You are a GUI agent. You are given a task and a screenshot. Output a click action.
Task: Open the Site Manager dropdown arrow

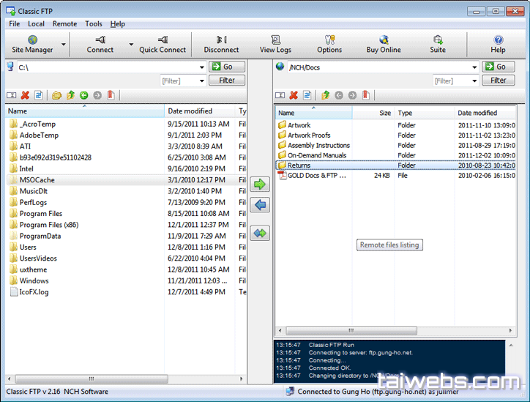(x=64, y=45)
